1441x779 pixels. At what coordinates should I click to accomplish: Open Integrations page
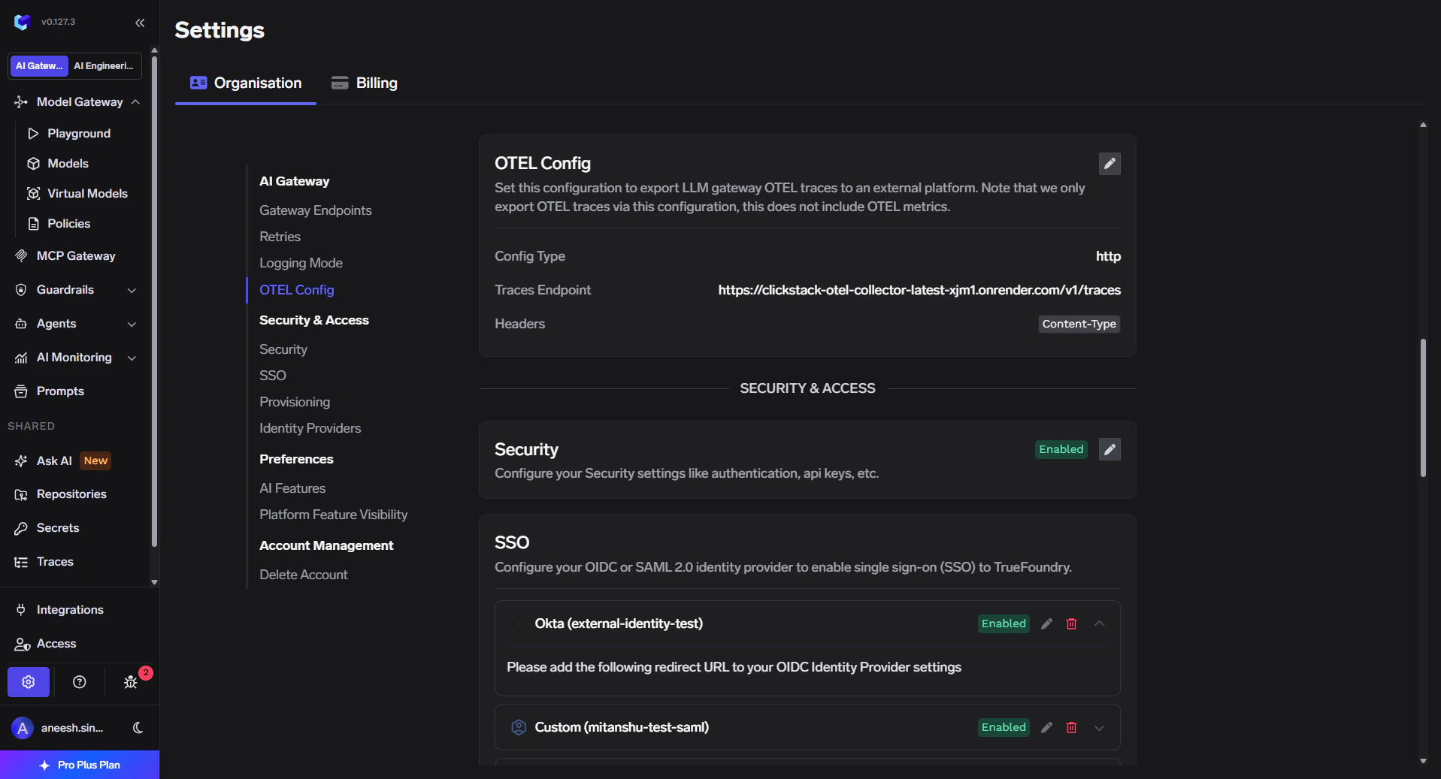tap(70, 609)
